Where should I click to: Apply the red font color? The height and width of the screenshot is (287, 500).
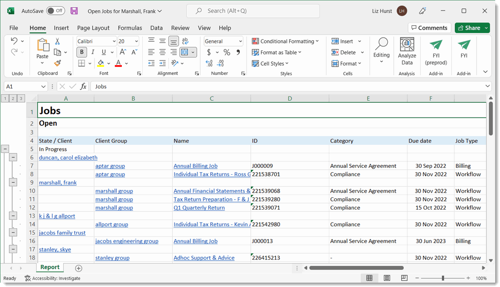click(x=118, y=63)
